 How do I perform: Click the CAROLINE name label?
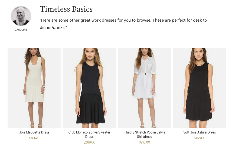(x=21, y=30)
